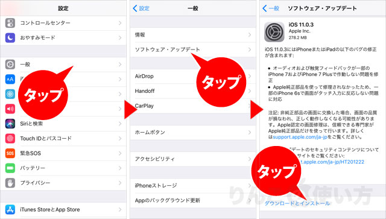Tap the Control Center icon
Viewport: 386px width, 219px height.
coord(10,23)
